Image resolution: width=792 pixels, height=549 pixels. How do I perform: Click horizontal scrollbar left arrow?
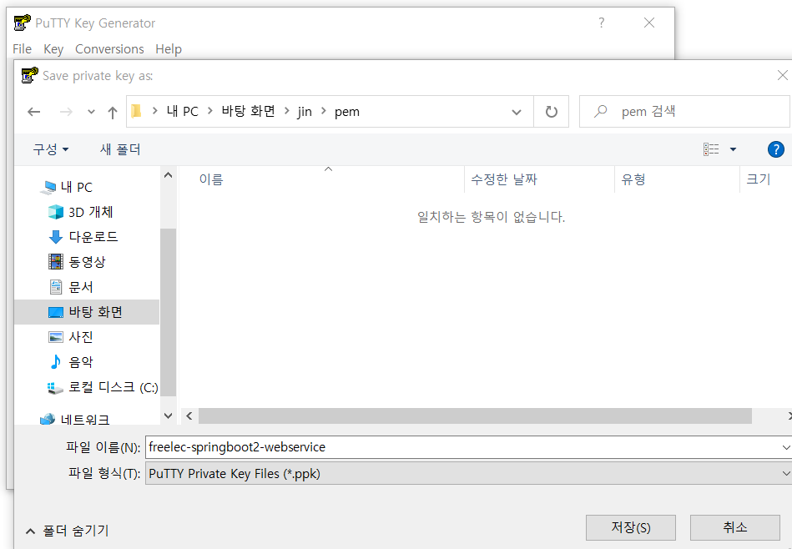tap(189, 416)
